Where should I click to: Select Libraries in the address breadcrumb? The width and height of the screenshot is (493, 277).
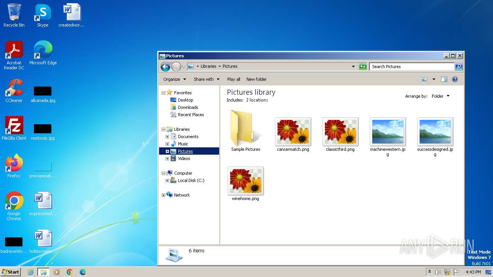208,66
